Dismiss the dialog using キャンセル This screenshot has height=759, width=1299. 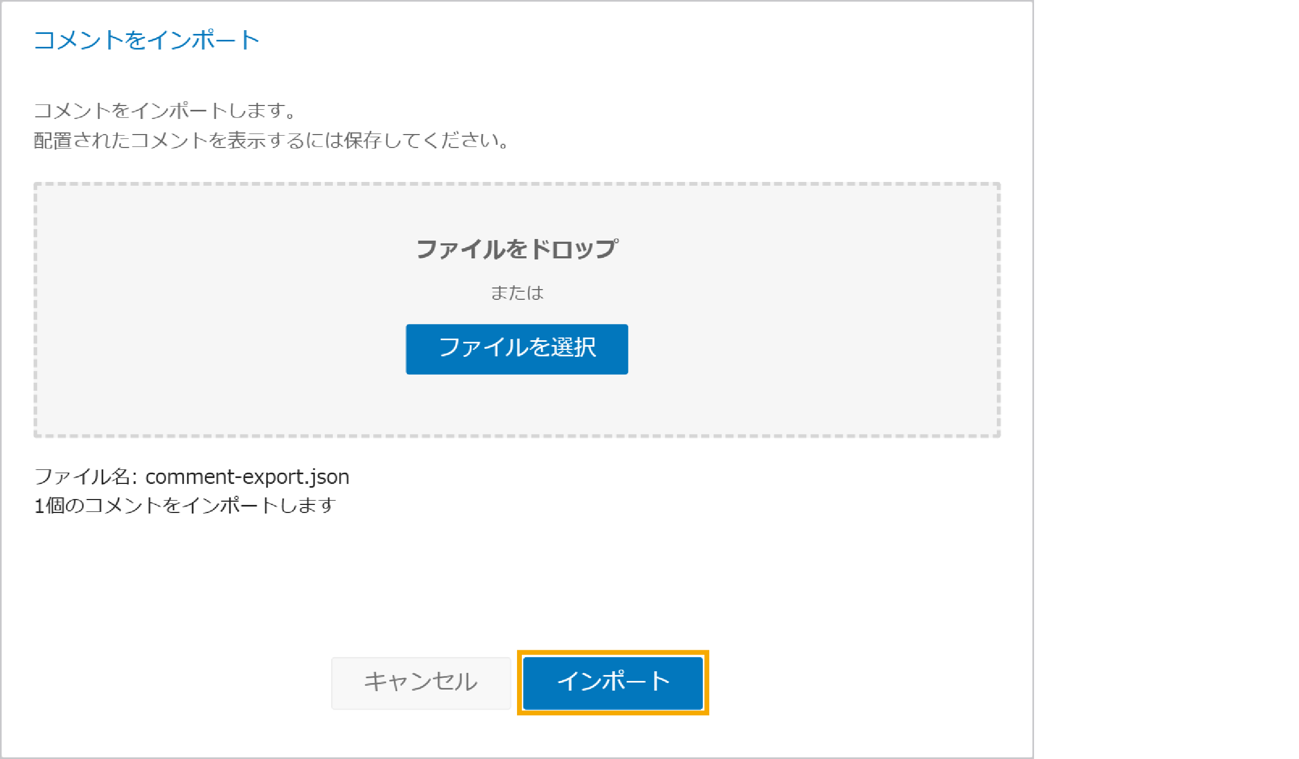421,683
